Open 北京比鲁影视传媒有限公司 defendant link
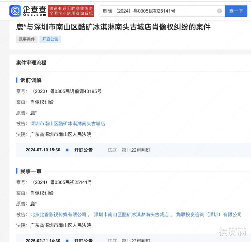 [x=58, y=214]
